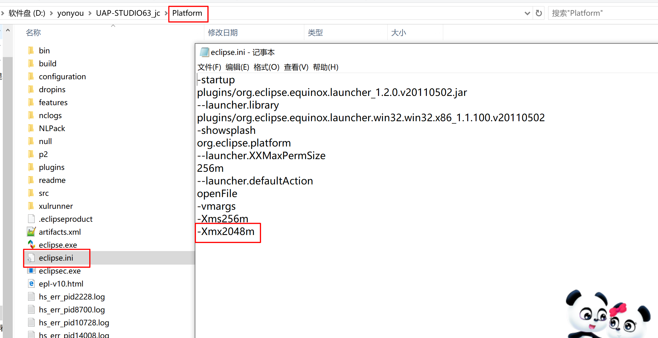Expand chevron after yonyou breadcrumb

(x=90, y=13)
